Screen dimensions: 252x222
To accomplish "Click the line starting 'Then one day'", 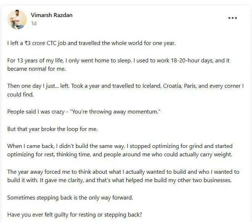I will pos(126,86).
